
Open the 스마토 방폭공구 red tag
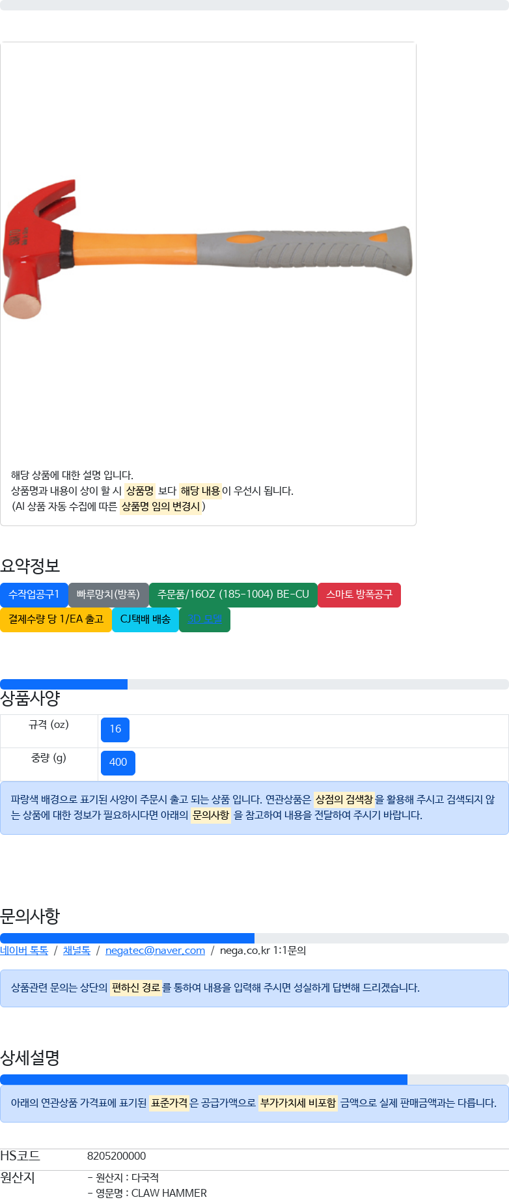point(359,594)
